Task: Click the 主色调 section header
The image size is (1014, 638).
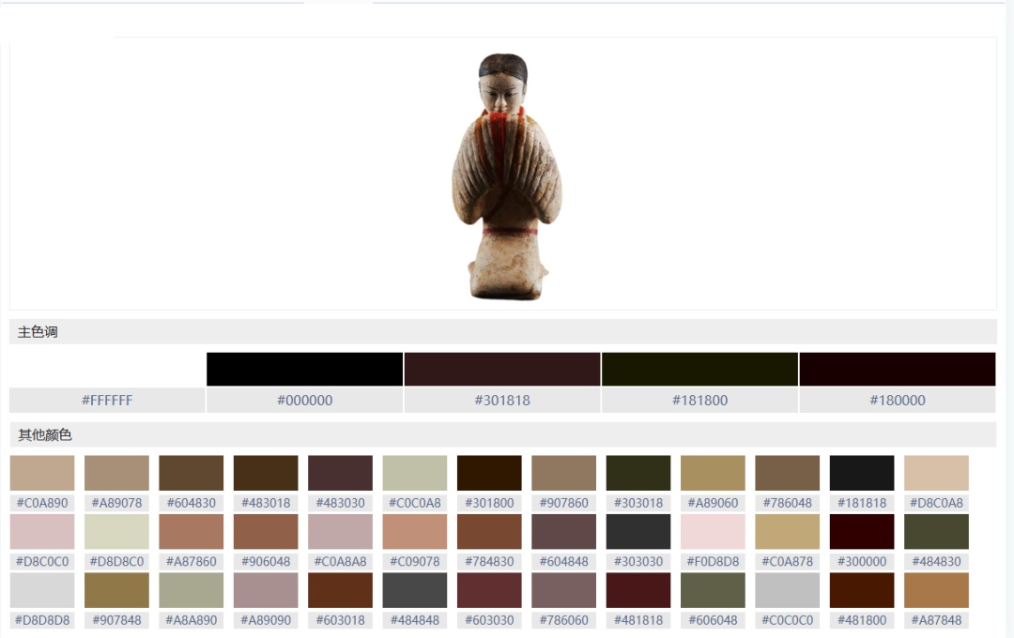Action: click(38, 332)
